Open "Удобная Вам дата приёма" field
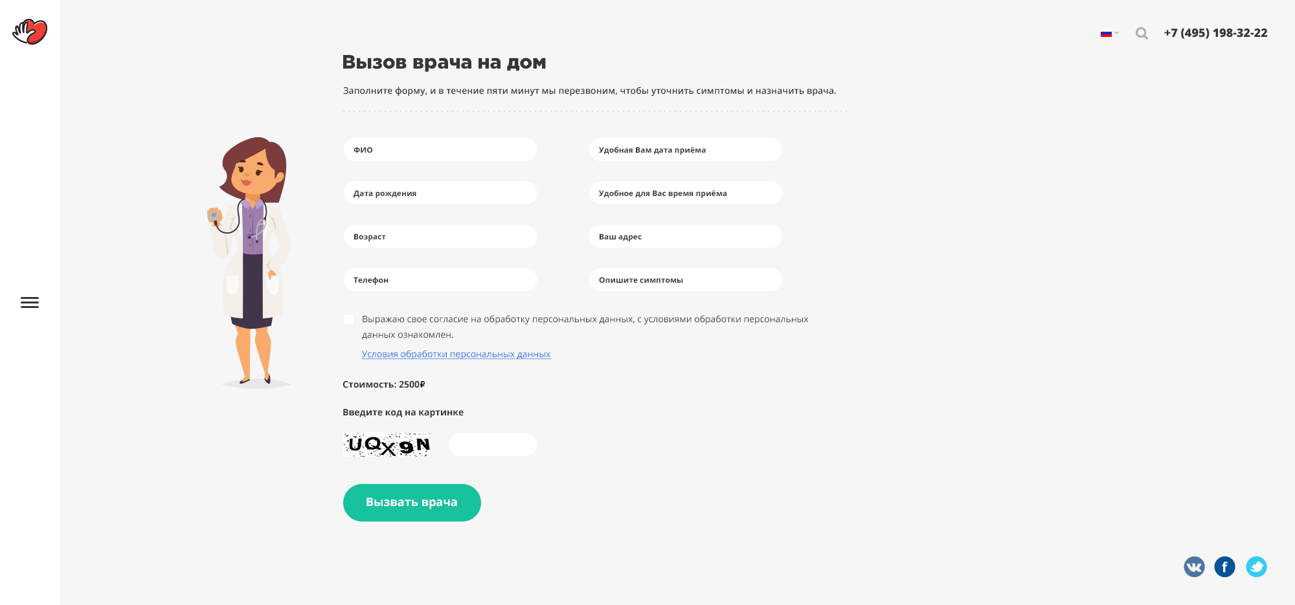Image resolution: width=1295 pixels, height=605 pixels. pos(685,149)
